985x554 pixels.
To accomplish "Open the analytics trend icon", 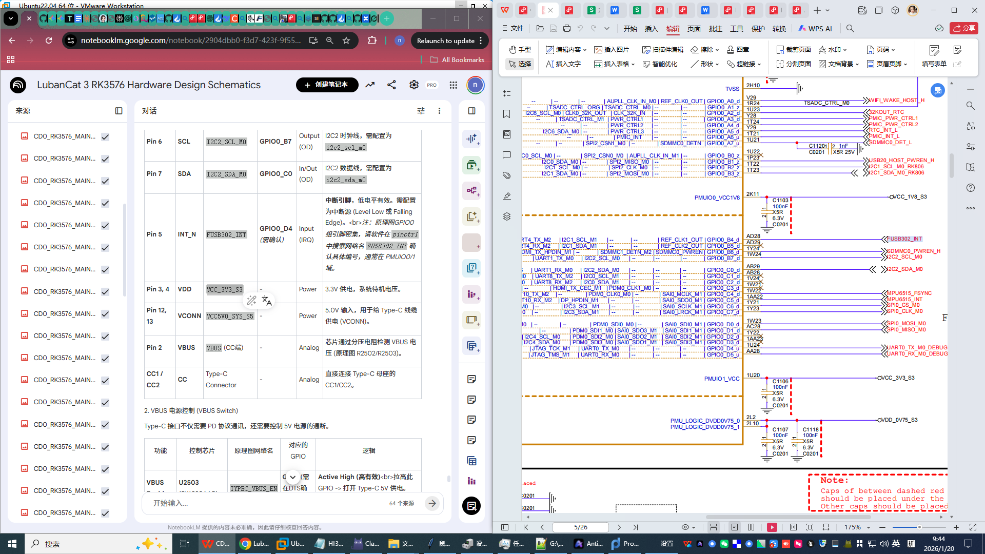I will [x=370, y=85].
